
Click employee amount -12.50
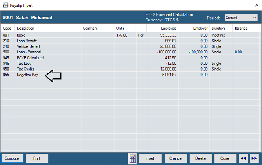tap(171, 64)
